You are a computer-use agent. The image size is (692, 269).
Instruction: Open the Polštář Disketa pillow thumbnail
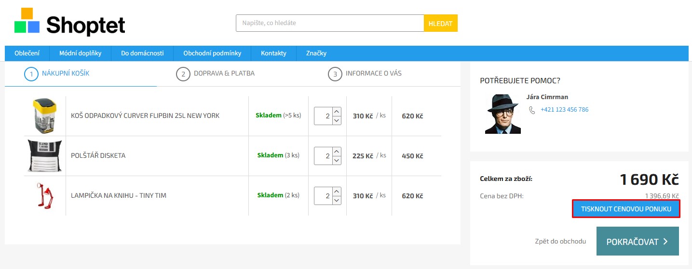pos(44,155)
